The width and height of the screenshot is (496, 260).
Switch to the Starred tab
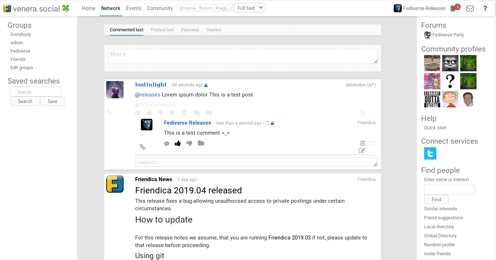click(214, 30)
